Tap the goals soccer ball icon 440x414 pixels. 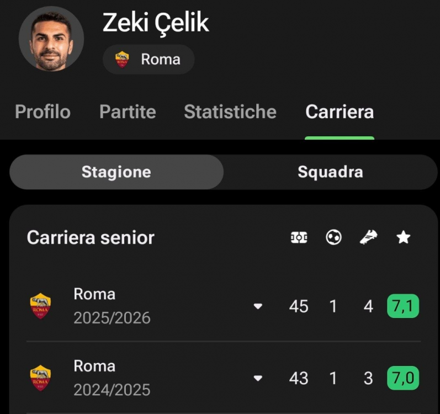(x=333, y=237)
